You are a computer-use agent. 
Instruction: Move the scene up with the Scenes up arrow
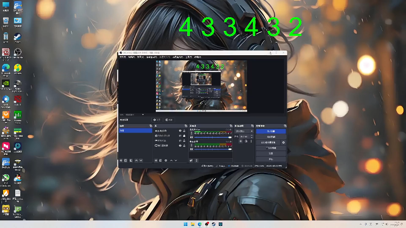click(137, 161)
